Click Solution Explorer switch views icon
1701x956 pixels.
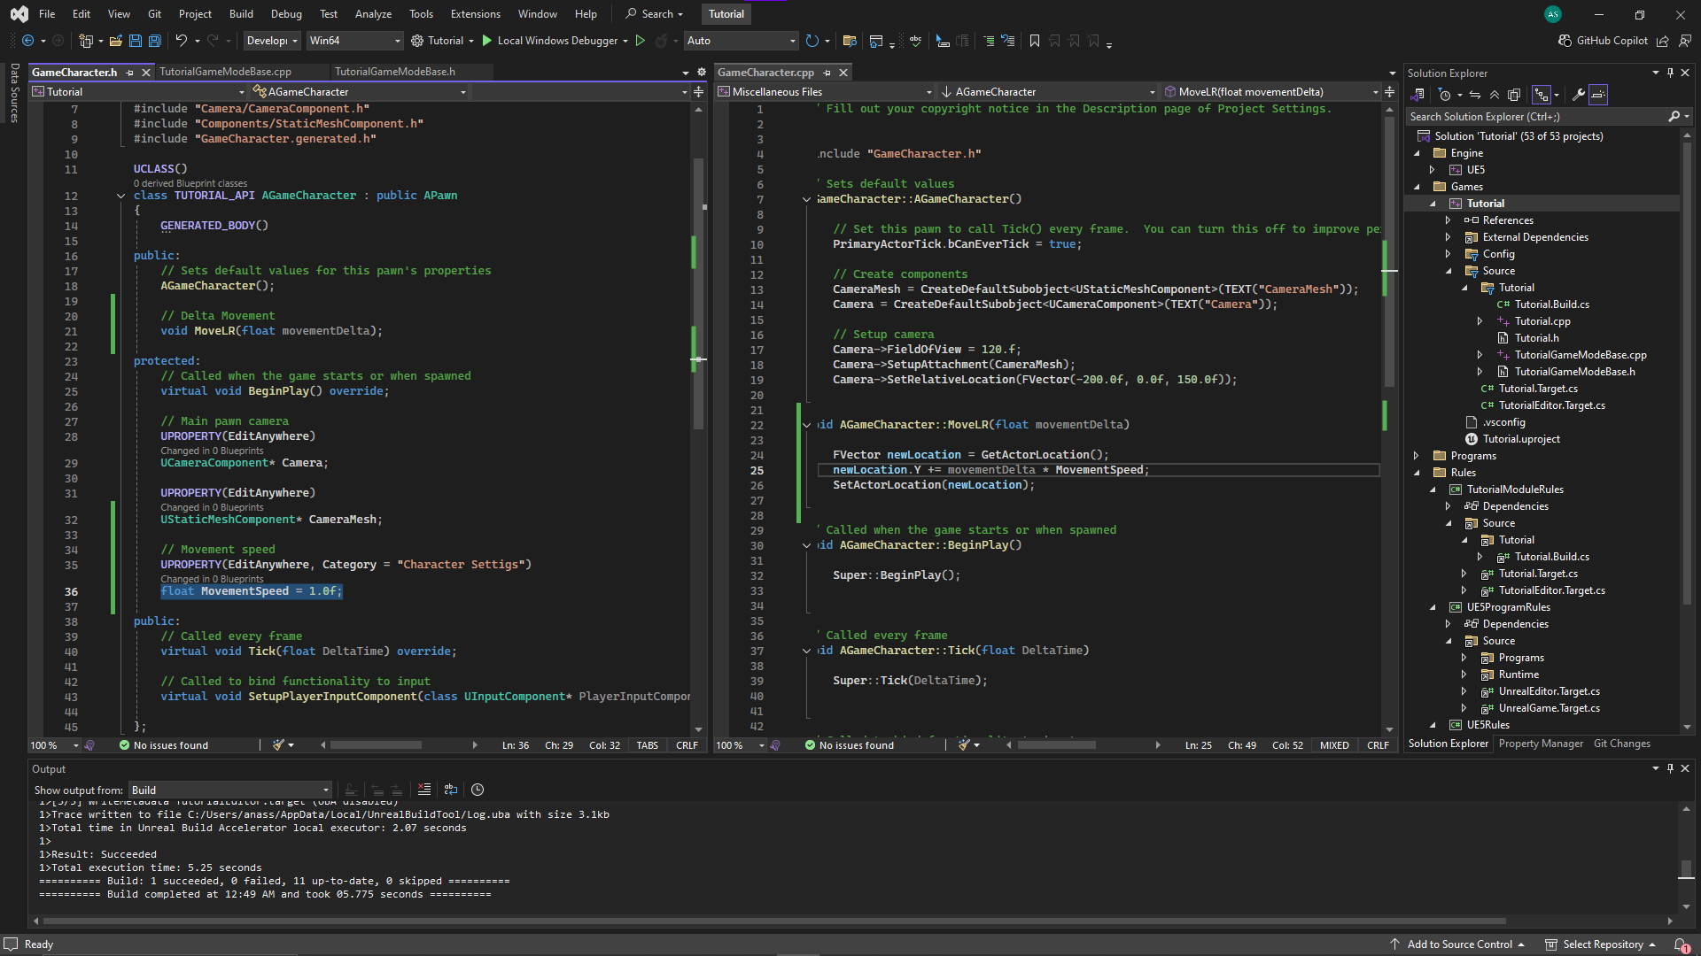(1417, 95)
